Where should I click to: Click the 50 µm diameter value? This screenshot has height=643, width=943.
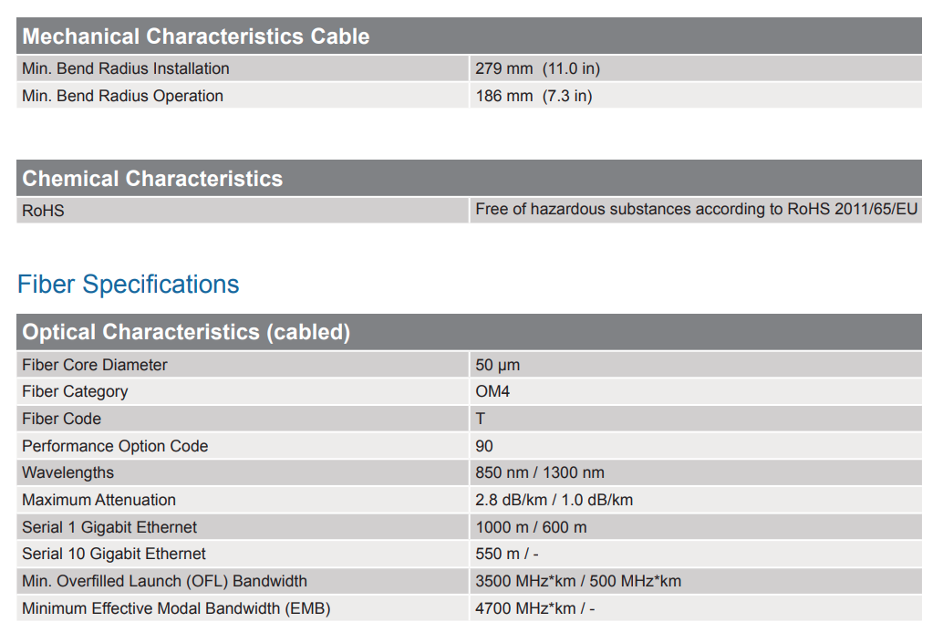pyautogui.click(x=497, y=365)
